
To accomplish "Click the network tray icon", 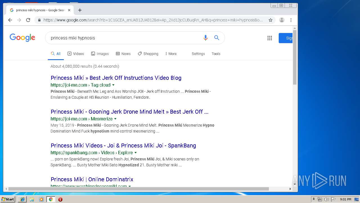I will [320, 199].
